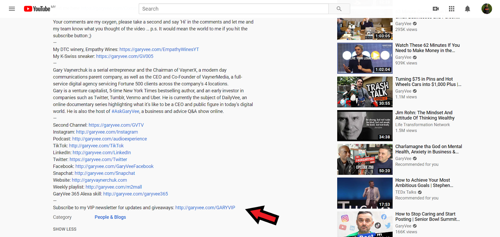Click the '1.5M views' text
Image resolution: width=500 pixels, height=237 pixels.
coord(406,131)
